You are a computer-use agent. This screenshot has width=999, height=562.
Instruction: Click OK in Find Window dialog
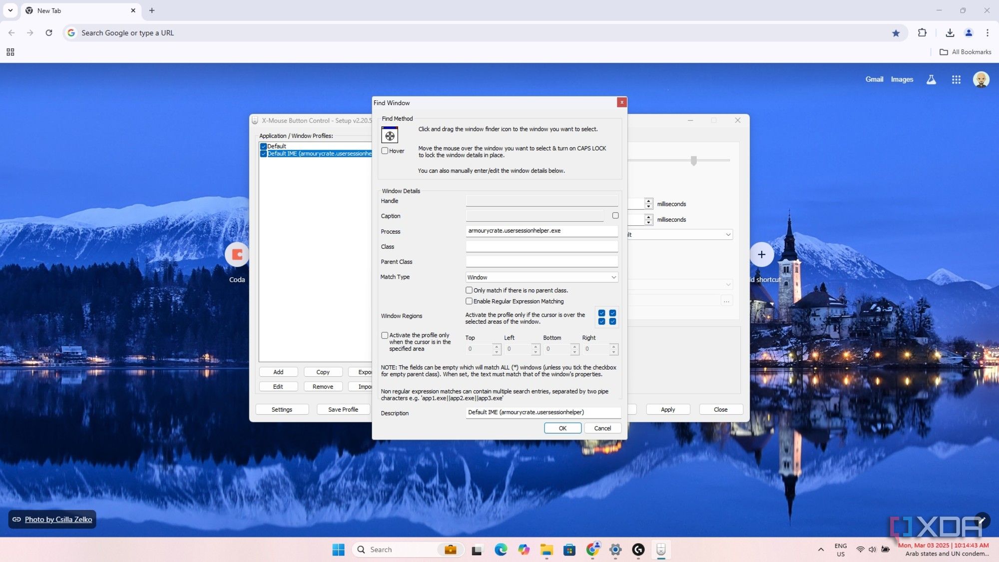click(562, 429)
